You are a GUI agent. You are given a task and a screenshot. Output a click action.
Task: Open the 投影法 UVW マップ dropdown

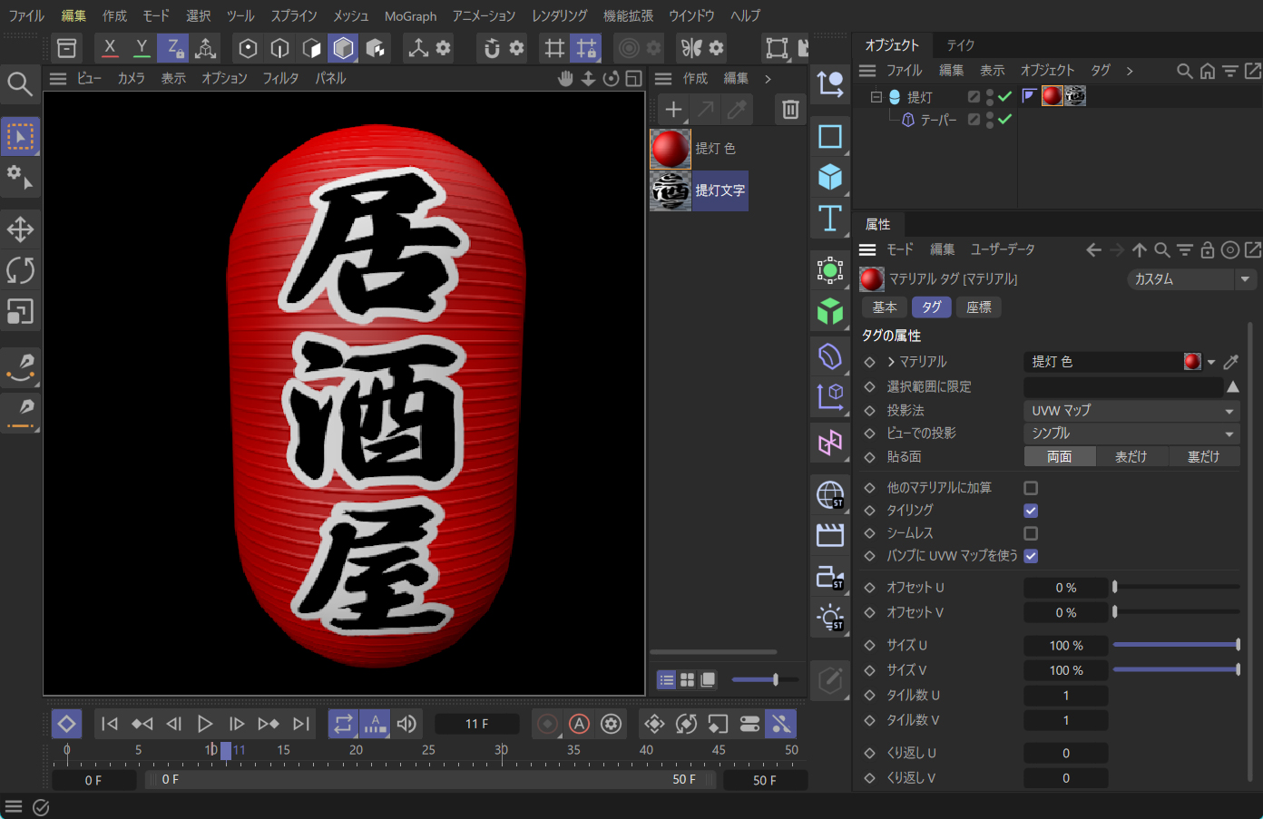[x=1131, y=411]
